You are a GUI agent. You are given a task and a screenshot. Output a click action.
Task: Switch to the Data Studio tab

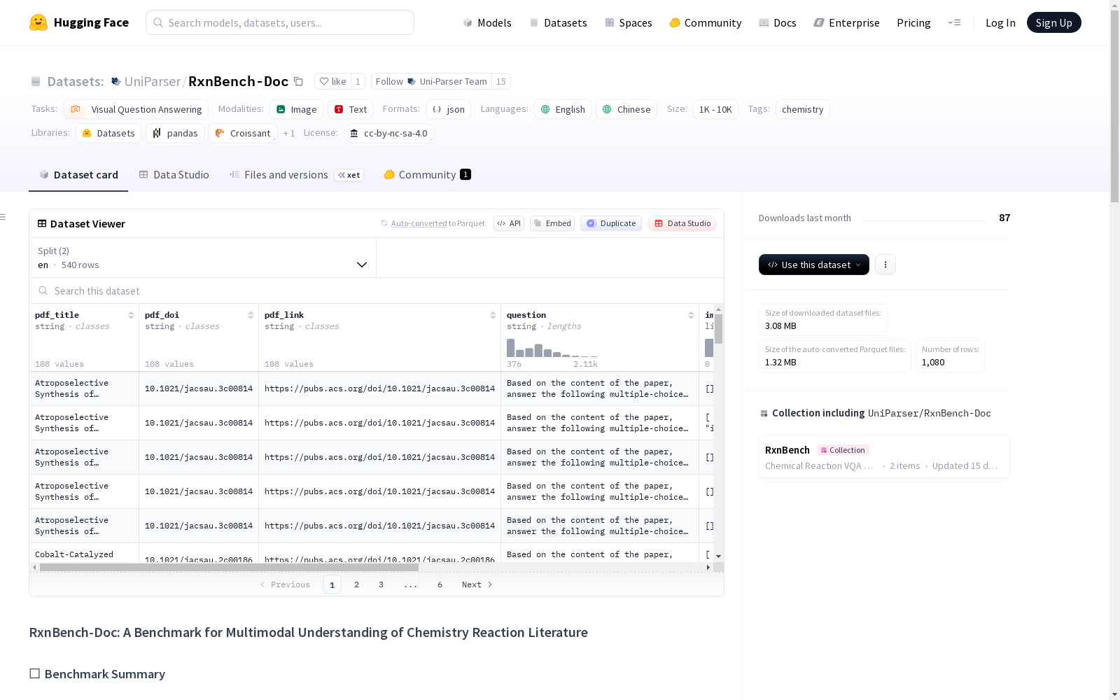click(174, 175)
